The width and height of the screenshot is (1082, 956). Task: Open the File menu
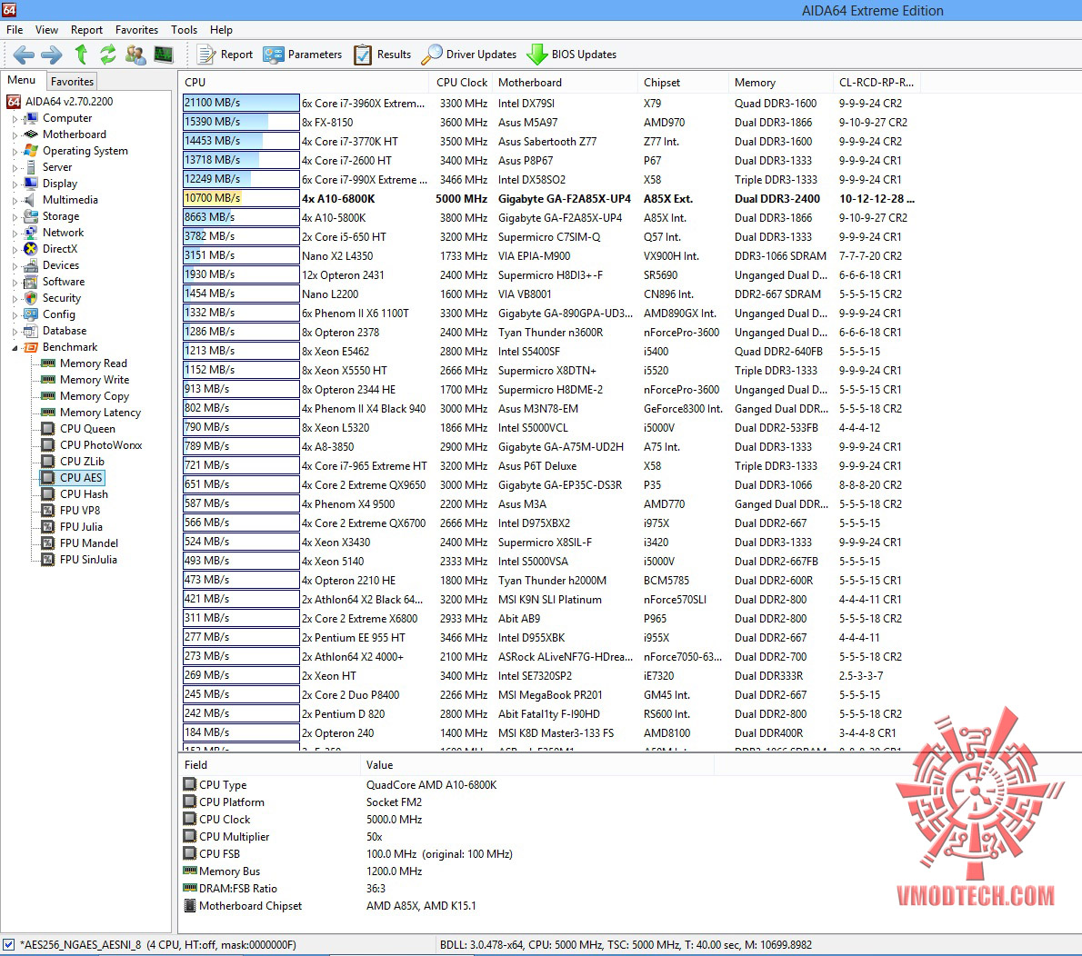pos(15,30)
